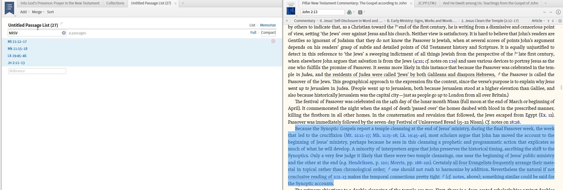Viewport: 563px width, 190px height.
Task: Open the visual filters three-circles icon
Action: pos(349,12)
